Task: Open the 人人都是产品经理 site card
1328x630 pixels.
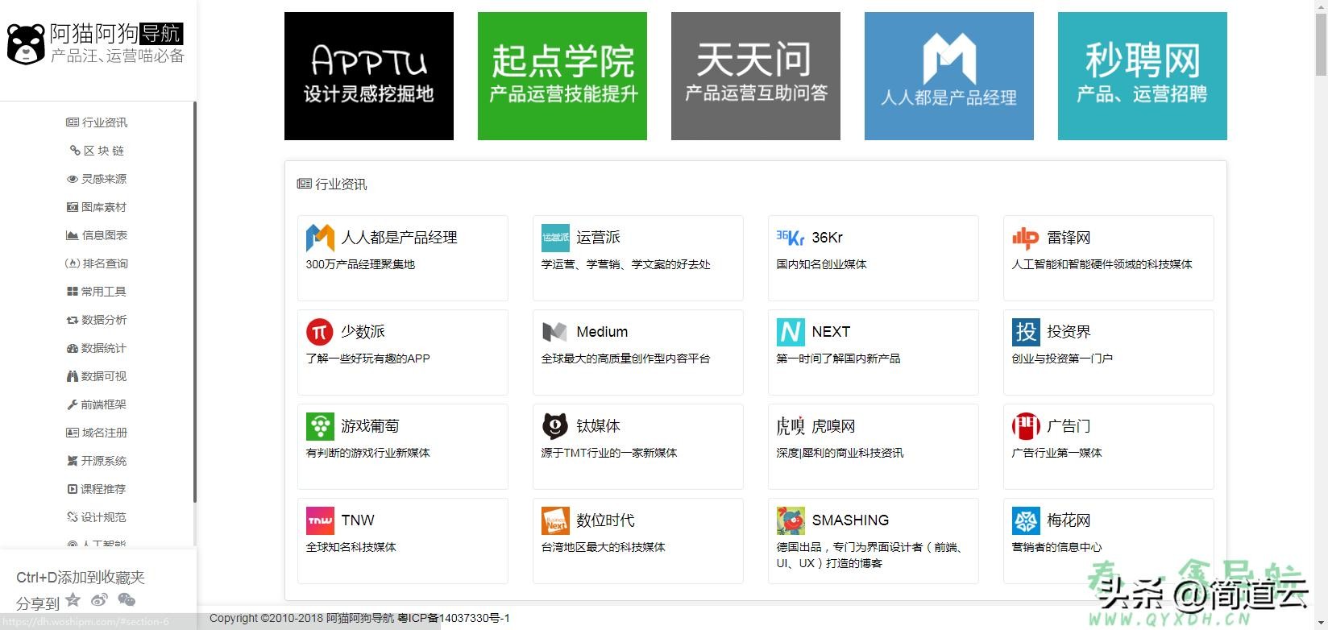Action: [402, 257]
